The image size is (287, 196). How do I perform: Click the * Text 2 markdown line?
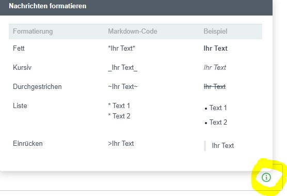tap(119, 116)
